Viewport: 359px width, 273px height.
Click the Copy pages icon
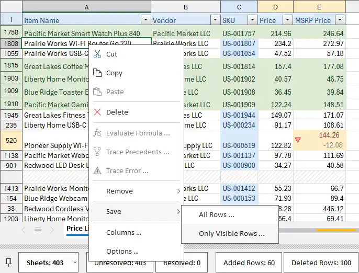[x=97, y=73]
